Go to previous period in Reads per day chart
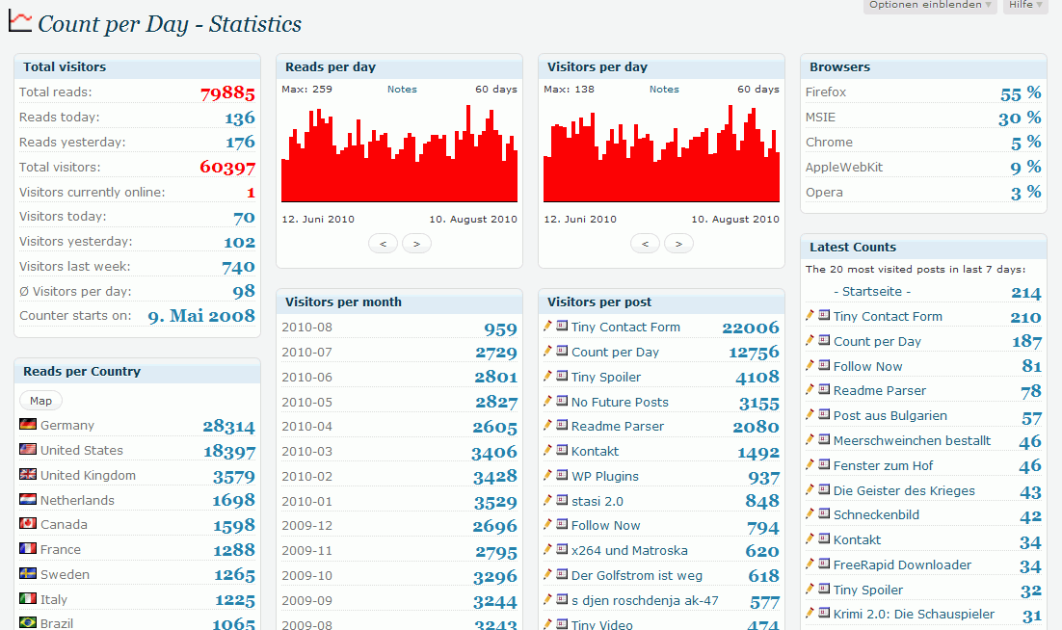Screen dimensions: 1062x630 tap(383, 244)
